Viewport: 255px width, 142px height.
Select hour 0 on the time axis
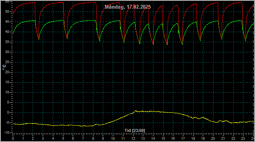(x=13, y=139)
